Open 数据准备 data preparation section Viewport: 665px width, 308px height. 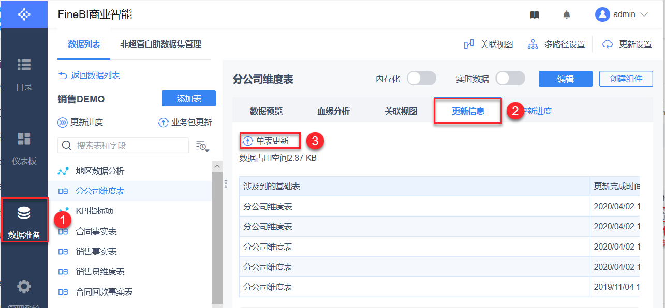[x=24, y=222]
